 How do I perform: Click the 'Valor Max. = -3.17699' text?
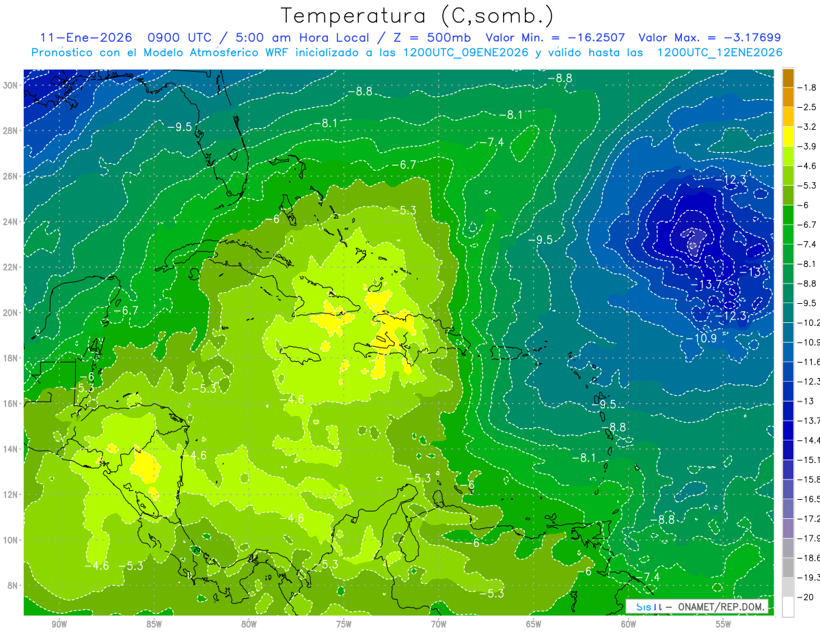click(x=709, y=38)
